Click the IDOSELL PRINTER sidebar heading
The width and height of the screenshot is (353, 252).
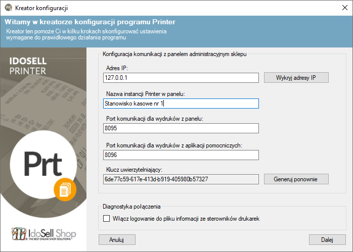28,65
